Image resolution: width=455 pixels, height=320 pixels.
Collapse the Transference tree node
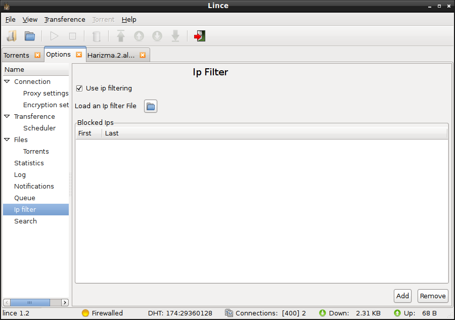[x=7, y=116]
